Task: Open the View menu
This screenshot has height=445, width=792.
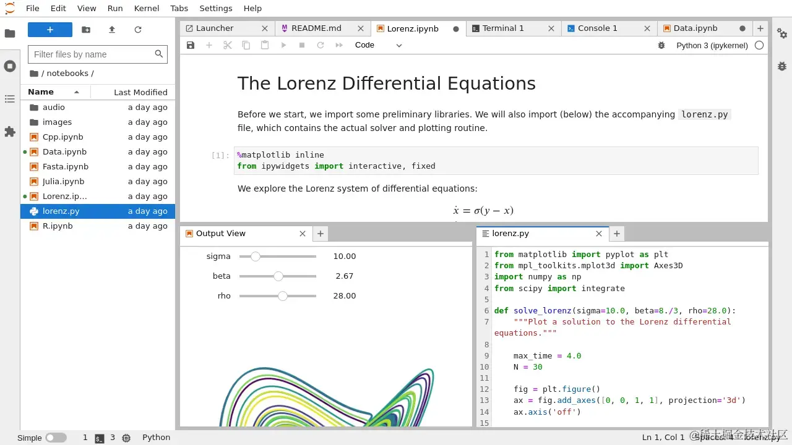Action: (87, 8)
